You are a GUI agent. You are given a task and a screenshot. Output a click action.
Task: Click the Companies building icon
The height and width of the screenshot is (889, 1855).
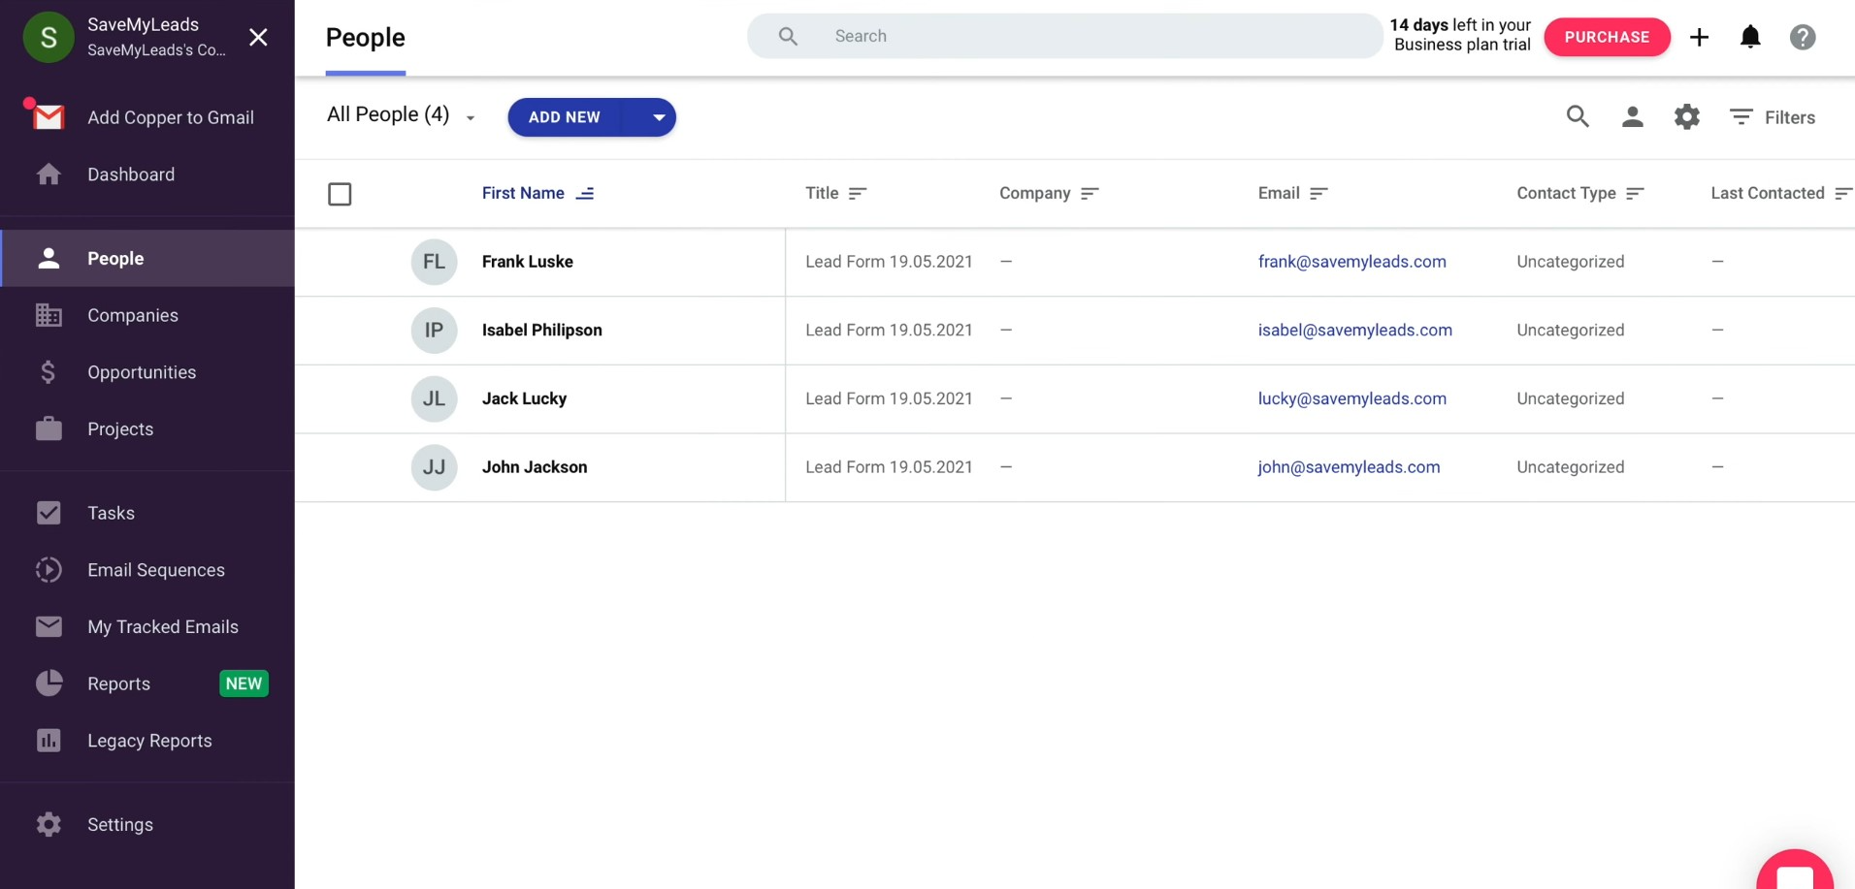[x=49, y=315]
